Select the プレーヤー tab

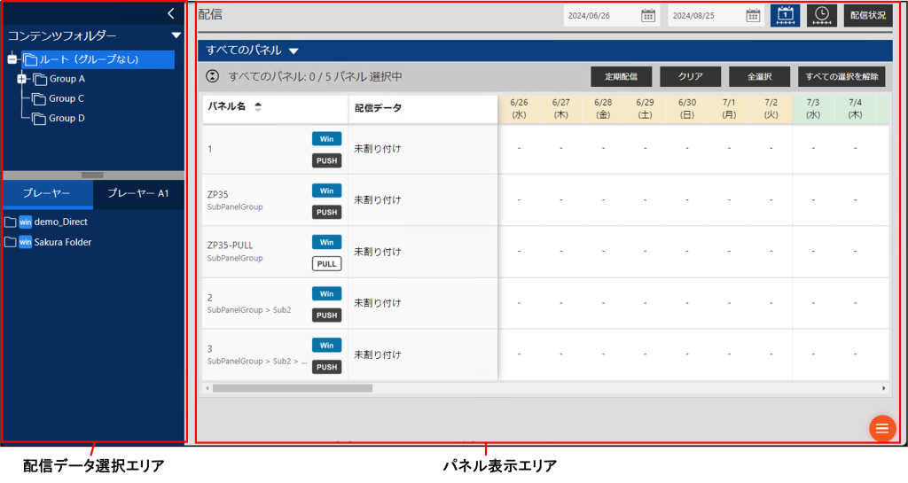point(47,193)
